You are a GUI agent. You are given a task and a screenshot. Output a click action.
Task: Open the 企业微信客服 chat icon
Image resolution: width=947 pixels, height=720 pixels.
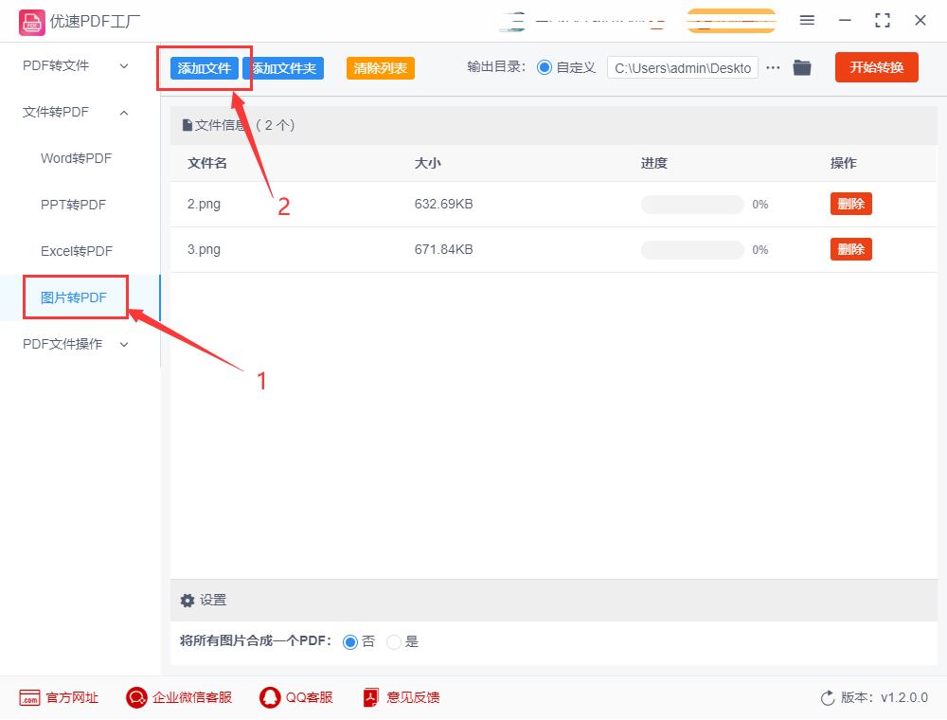[x=136, y=697]
